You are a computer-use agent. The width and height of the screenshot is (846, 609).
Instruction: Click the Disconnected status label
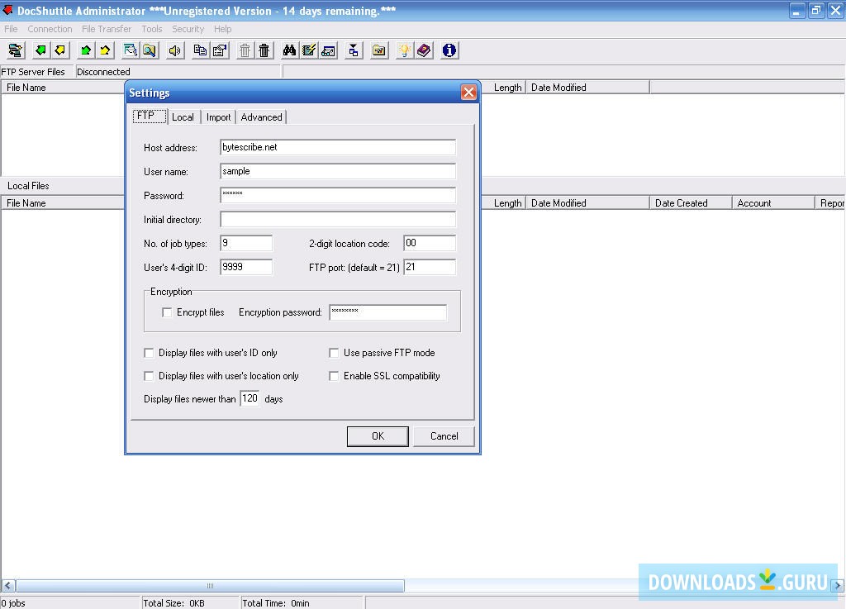pyautogui.click(x=103, y=72)
